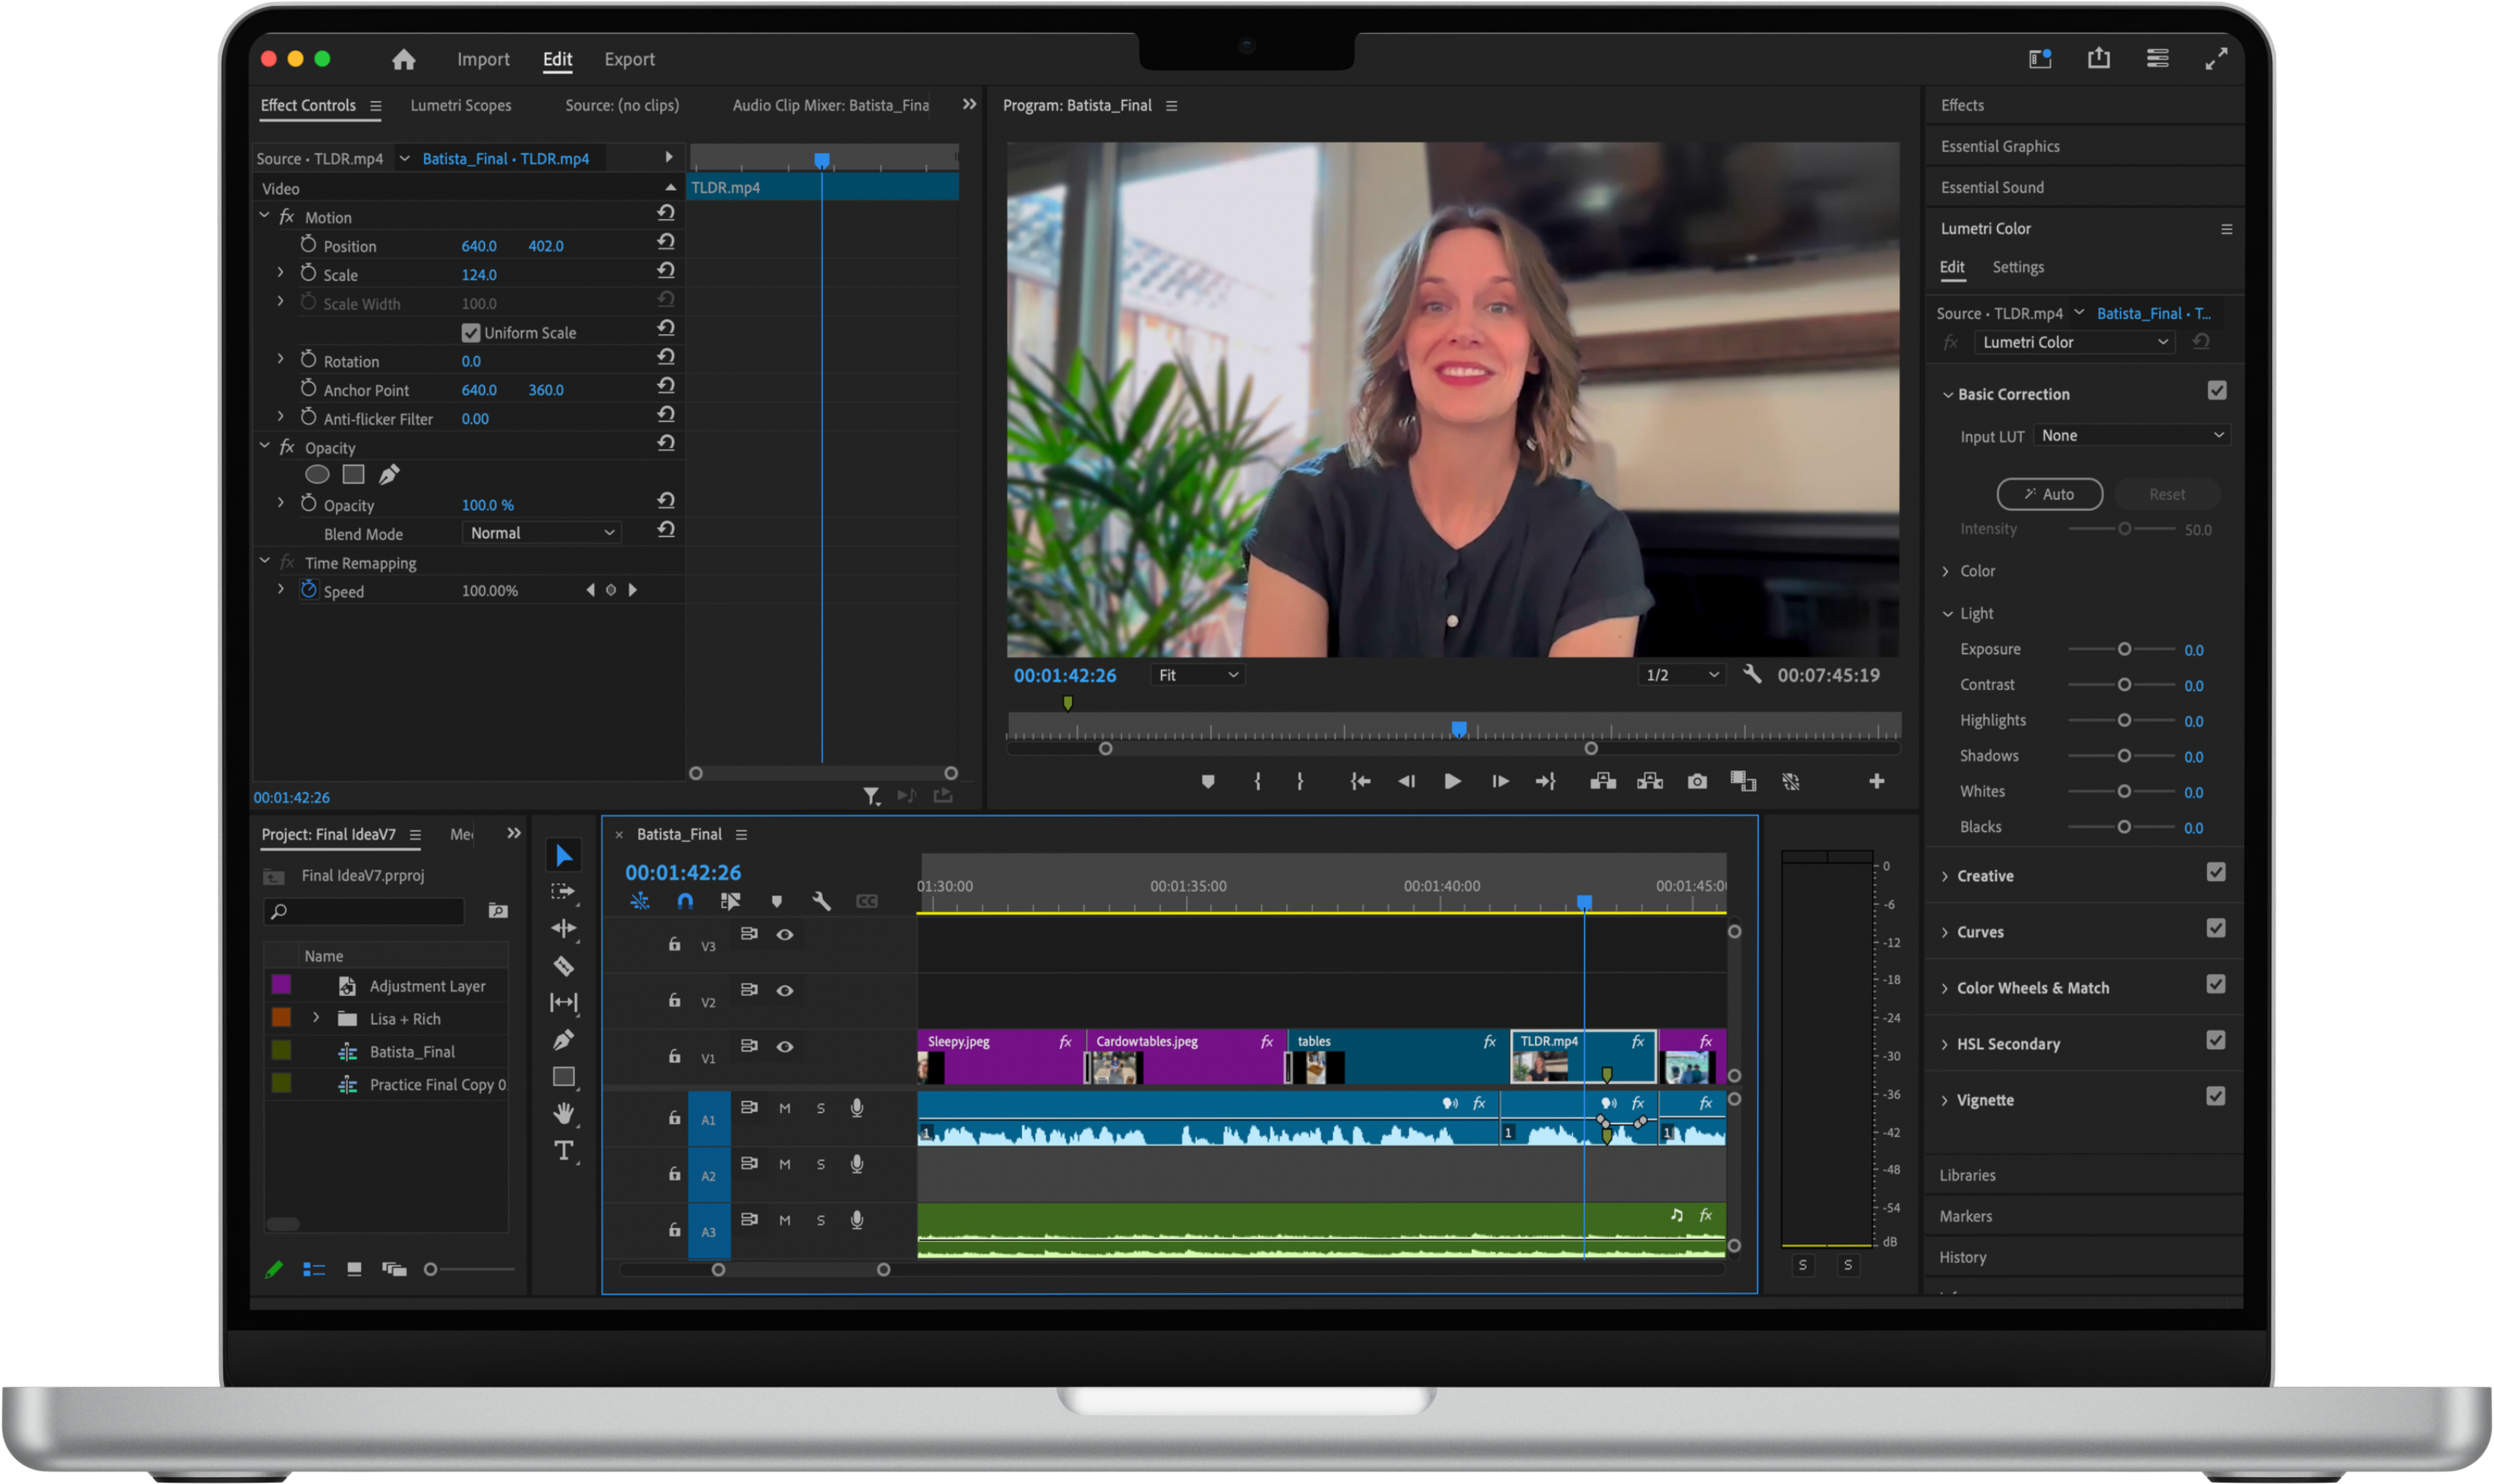This screenshot has width=2494, height=1484.
Task: Click free draw bezier pen mask
Action: (389, 474)
